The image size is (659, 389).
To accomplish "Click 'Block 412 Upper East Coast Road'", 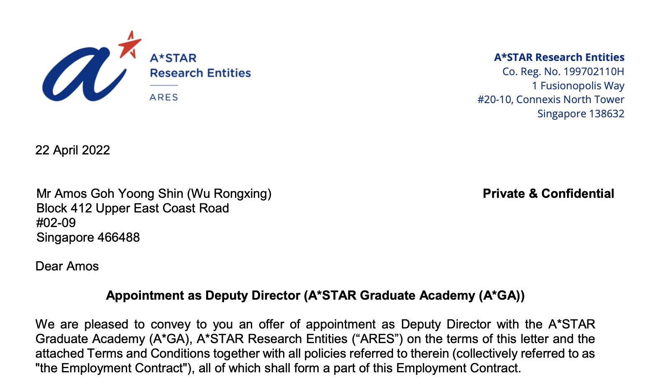I will [133, 208].
